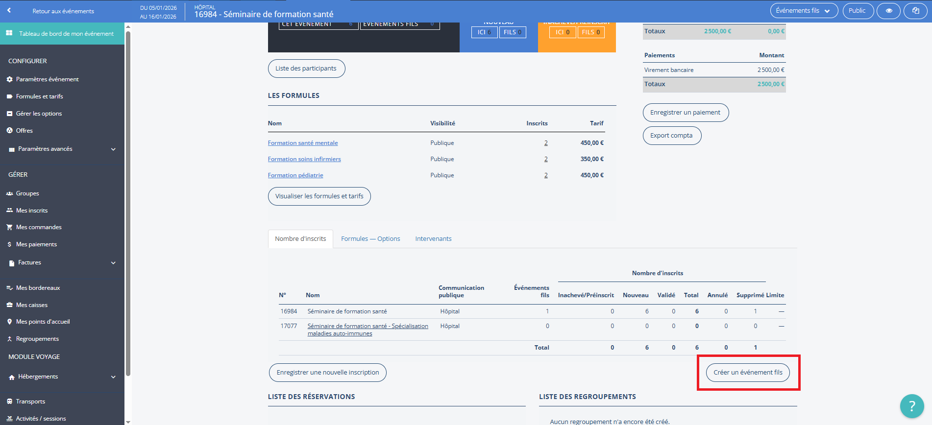Image resolution: width=932 pixels, height=425 pixels.
Task: Click the Groupes people icon
Action: tap(9, 193)
